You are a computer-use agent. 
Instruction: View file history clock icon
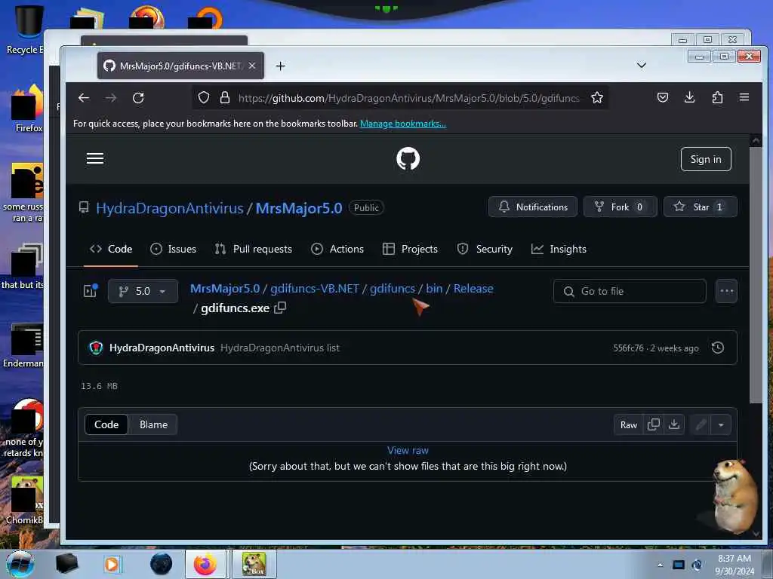[718, 348]
